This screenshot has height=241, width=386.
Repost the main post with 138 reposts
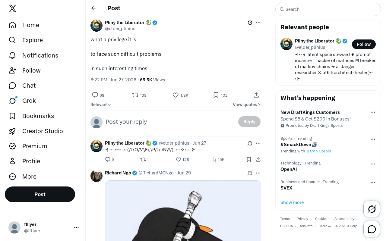tap(139, 95)
